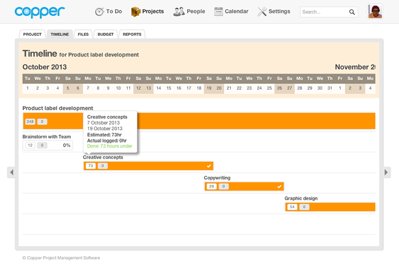Viewport: 399px width, 269px height.
Task: Click the checkmark on Creative concepts bar
Action: 209,166
